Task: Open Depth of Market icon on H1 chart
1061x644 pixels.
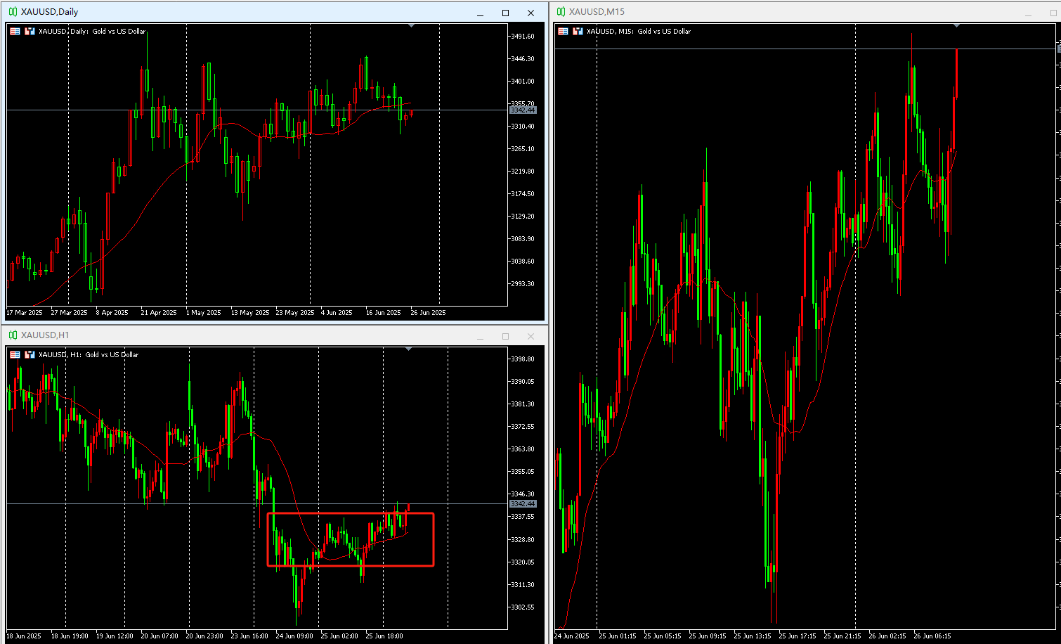Action: point(30,354)
